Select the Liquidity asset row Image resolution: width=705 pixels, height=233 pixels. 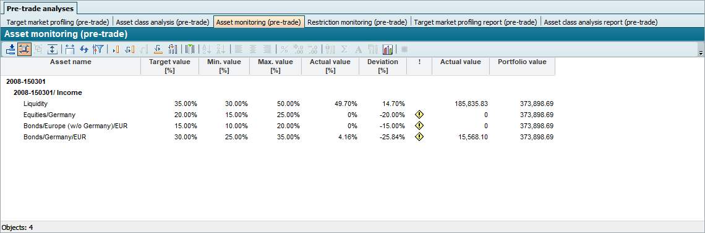278,104
